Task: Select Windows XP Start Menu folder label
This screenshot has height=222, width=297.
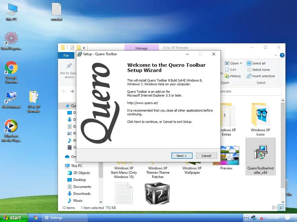Action: (124, 172)
